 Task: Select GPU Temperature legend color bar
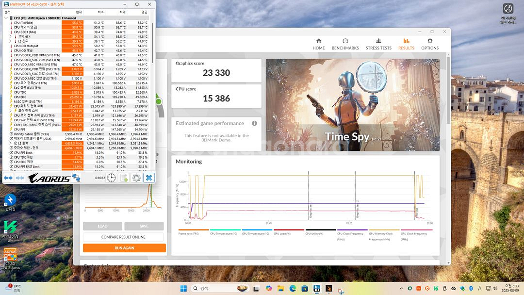click(x=257, y=230)
